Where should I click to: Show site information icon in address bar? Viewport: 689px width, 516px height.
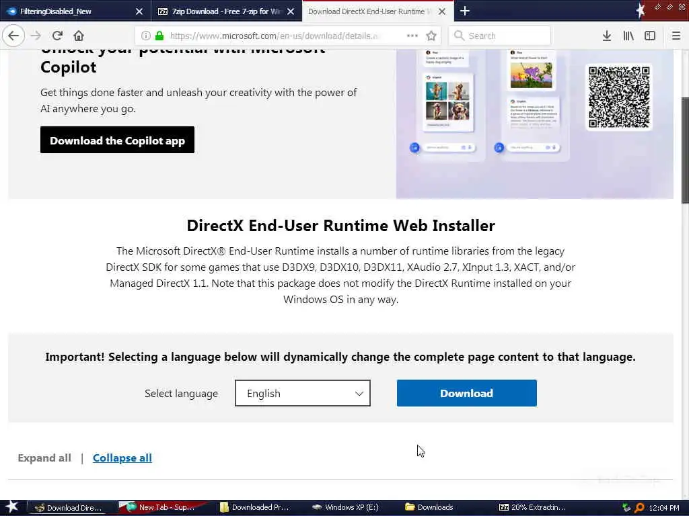click(146, 36)
